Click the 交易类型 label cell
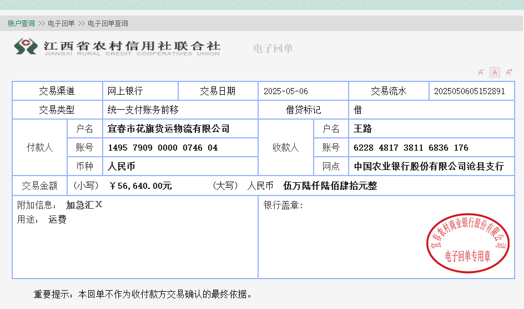This screenshot has height=309, width=524. 57,110
